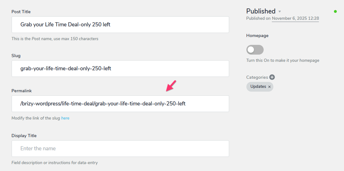Add a new category with plus icon
The height and width of the screenshot is (171, 344).
pyautogui.click(x=272, y=77)
